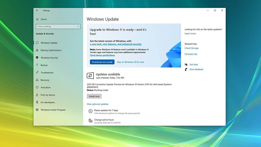
Task: Click Change active hours option
Action: coord(104,120)
